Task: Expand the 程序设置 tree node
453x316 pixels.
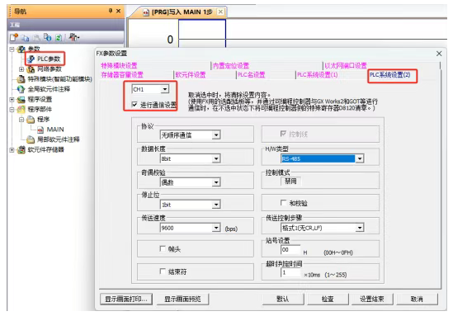Action: coord(12,100)
